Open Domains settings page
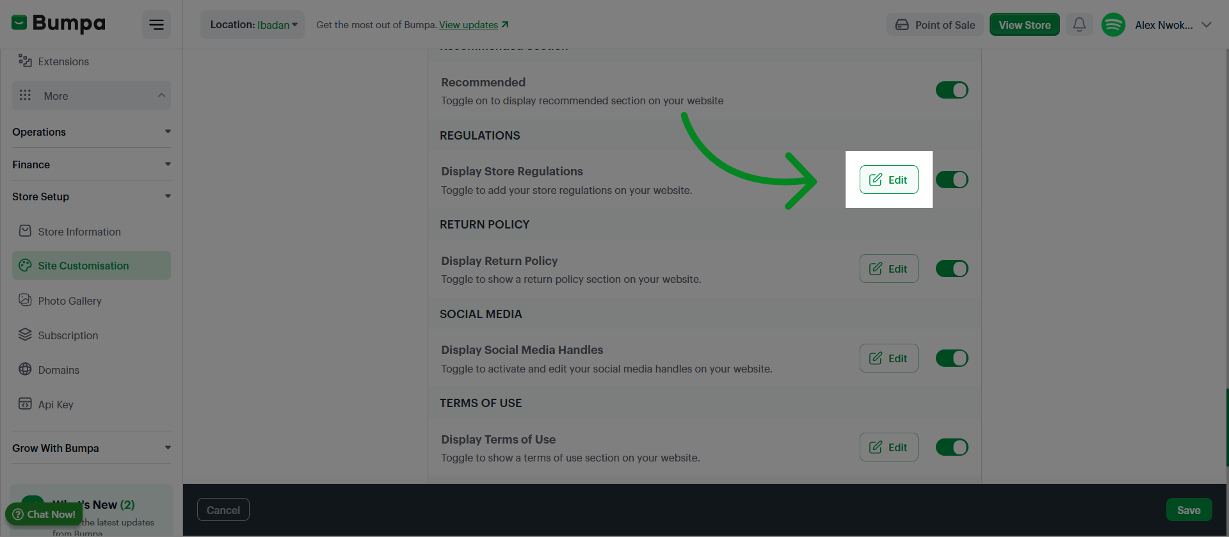This screenshot has height=537, width=1229. point(92,370)
